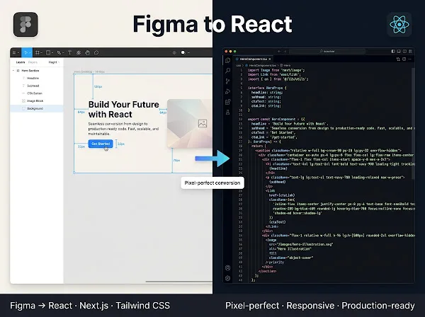
Task: Click the Get Started button on canvas
Action: pos(101,144)
